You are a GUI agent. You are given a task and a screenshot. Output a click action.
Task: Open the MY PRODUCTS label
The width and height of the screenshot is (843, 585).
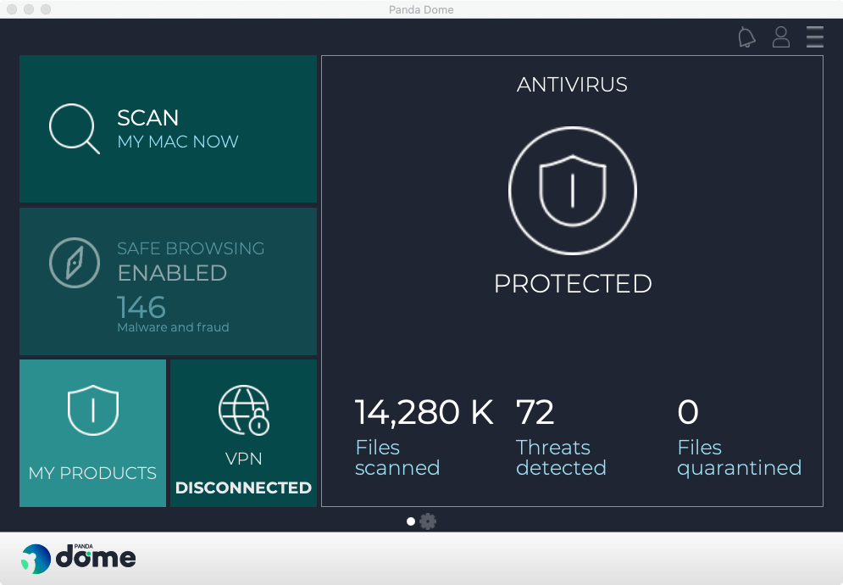click(x=92, y=473)
